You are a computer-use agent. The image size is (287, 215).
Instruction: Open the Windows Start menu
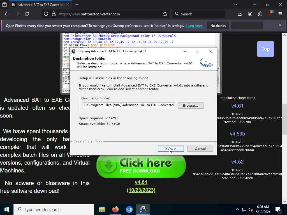tap(7, 209)
